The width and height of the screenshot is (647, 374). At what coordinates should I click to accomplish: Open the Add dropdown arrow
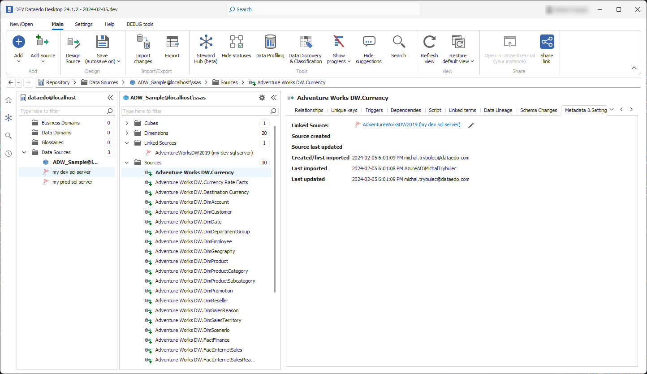click(18, 61)
